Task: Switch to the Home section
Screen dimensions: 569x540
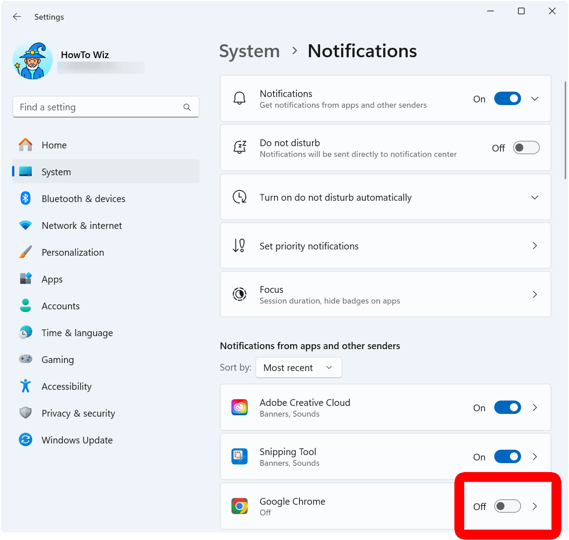Action: (x=54, y=145)
